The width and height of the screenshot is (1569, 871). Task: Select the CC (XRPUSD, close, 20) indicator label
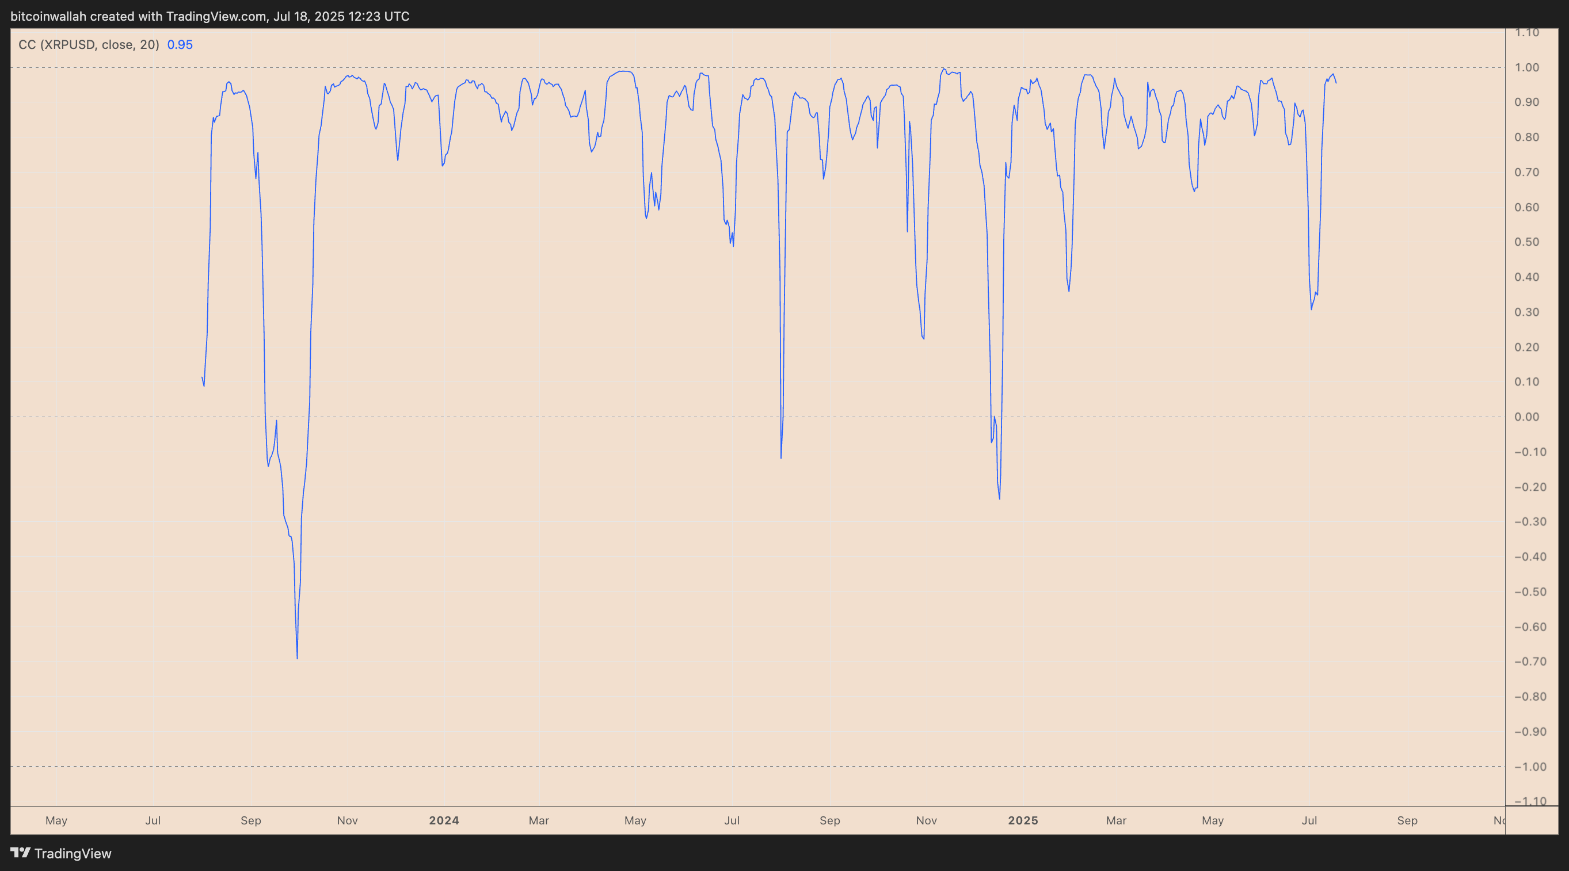click(x=89, y=44)
